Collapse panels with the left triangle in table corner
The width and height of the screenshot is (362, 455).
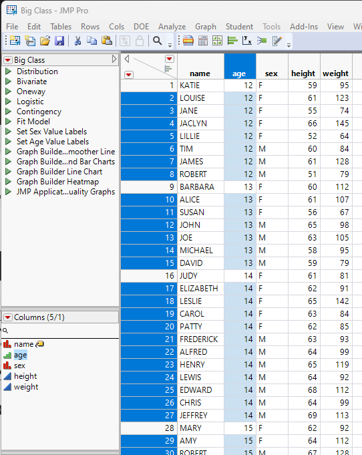pos(127,59)
